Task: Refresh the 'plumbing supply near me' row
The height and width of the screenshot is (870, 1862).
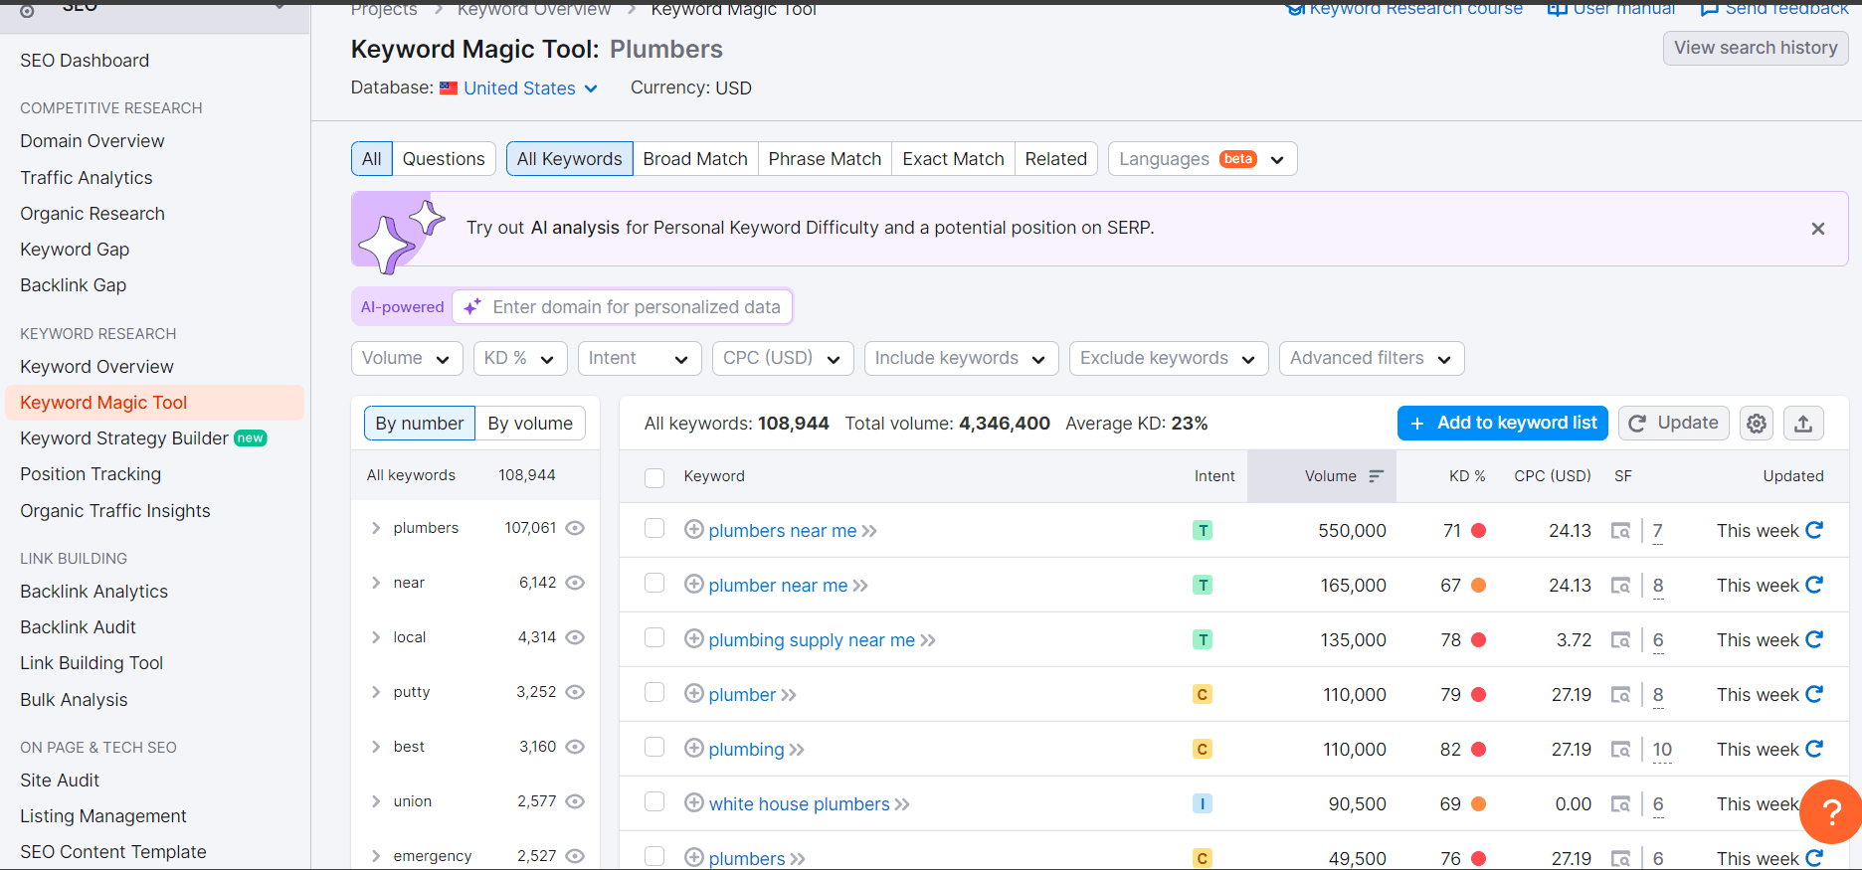Action: coord(1814,639)
